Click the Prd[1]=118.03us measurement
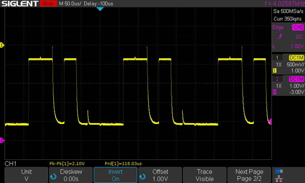 tap(123, 164)
